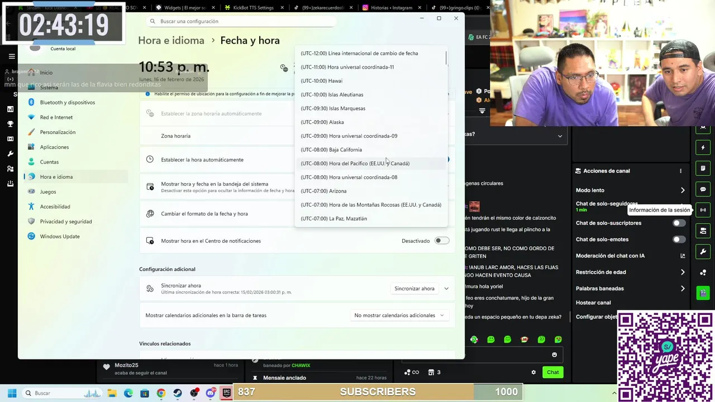Expand Modo lento options
The image size is (715, 402).
click(x=683, y=190)
